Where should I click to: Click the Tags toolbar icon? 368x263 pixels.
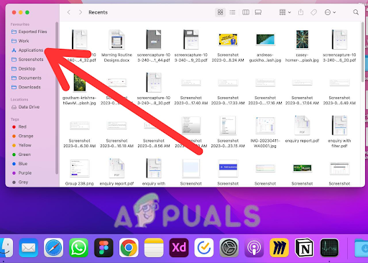click(313, 12)
